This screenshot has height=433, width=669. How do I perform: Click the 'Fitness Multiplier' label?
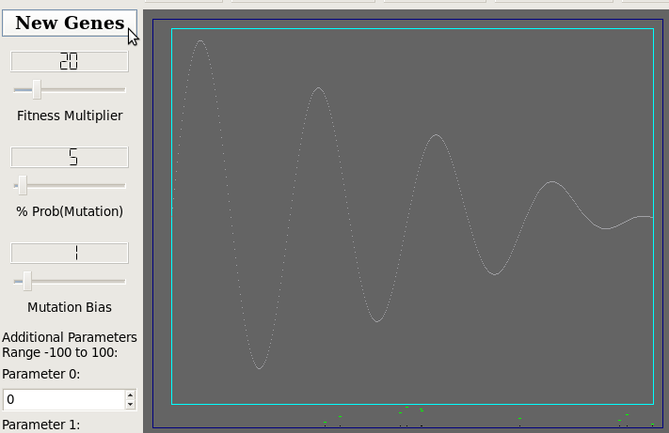(70, 116)
